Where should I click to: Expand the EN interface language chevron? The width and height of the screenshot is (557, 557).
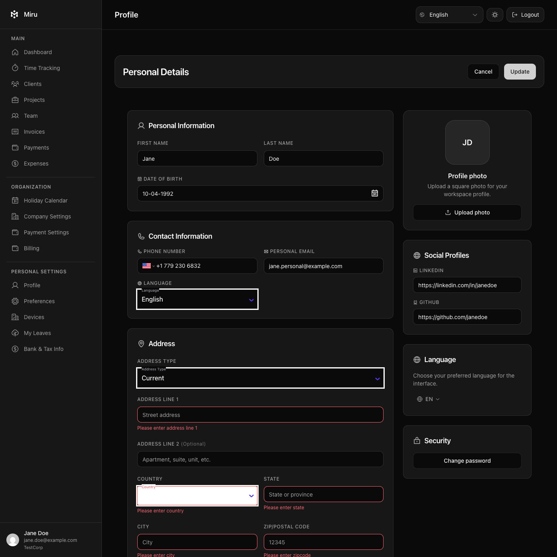pyautogui.click(x=437, y=399)
